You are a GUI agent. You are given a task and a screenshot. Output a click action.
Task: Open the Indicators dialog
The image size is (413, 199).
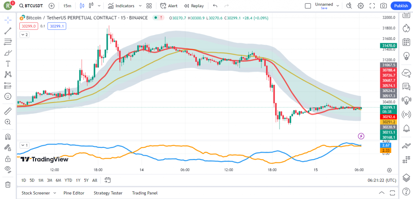121,6
